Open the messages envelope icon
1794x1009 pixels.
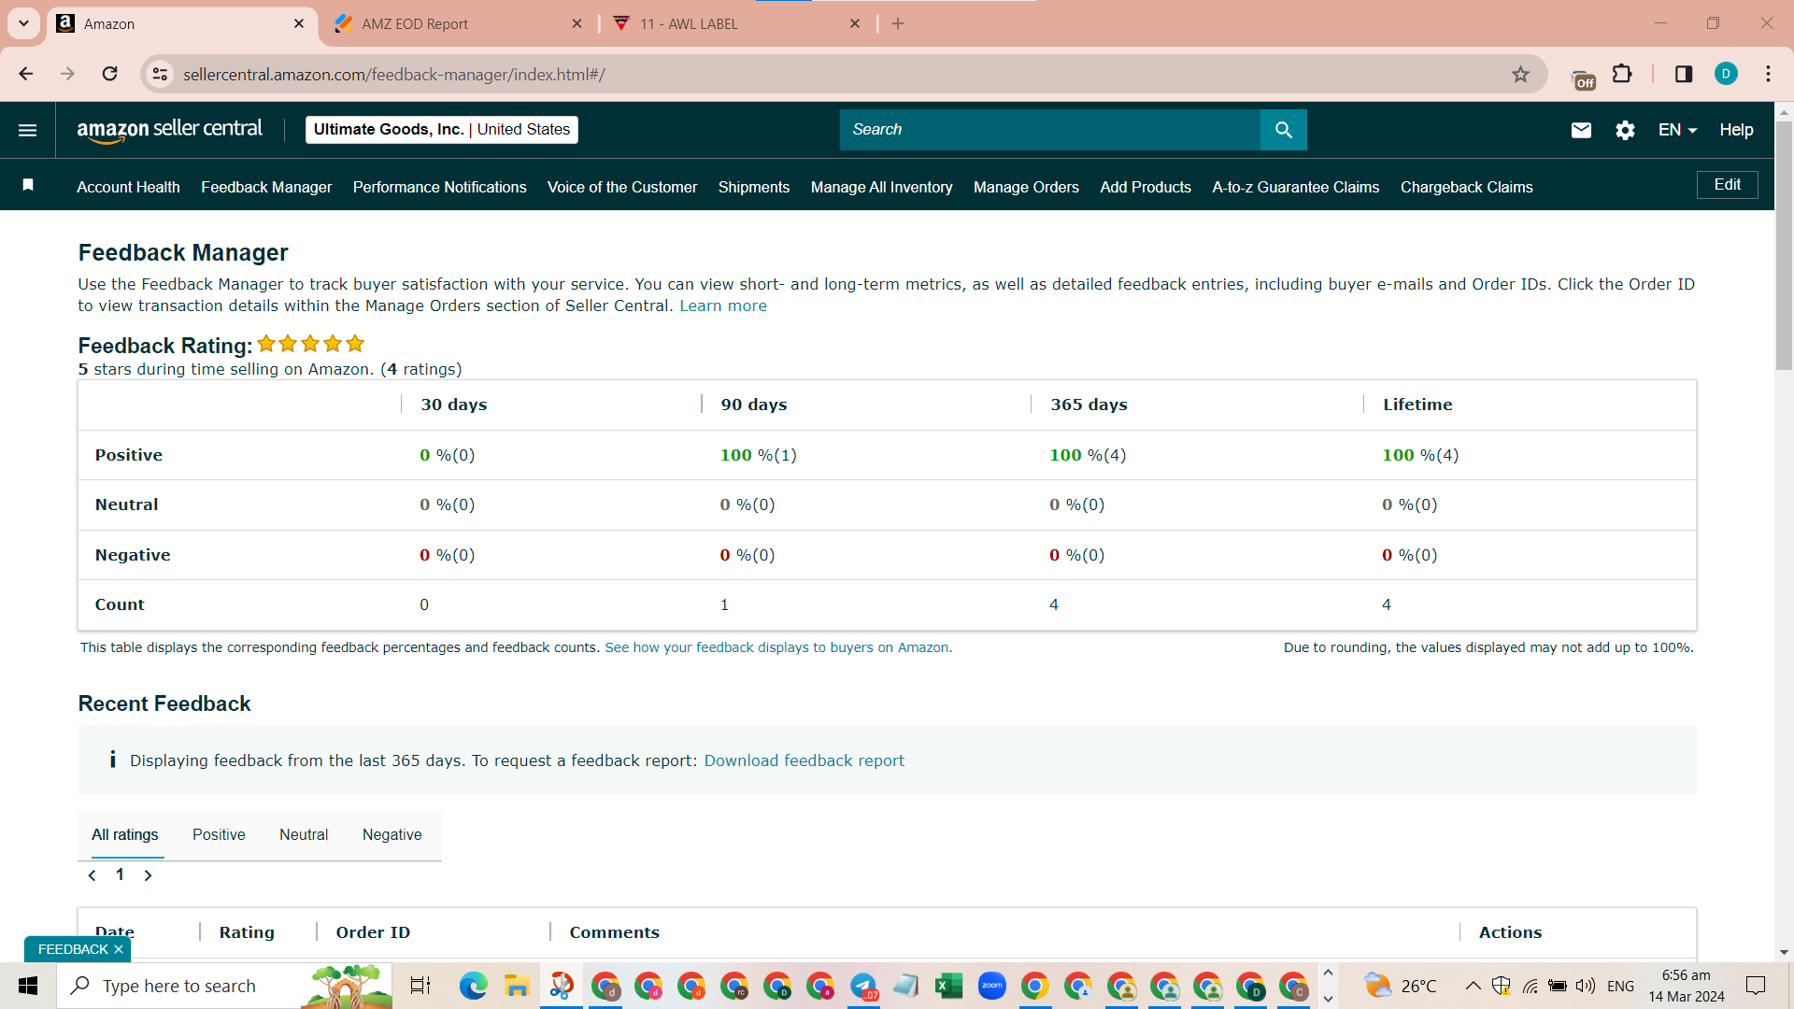pos(1581,130)
